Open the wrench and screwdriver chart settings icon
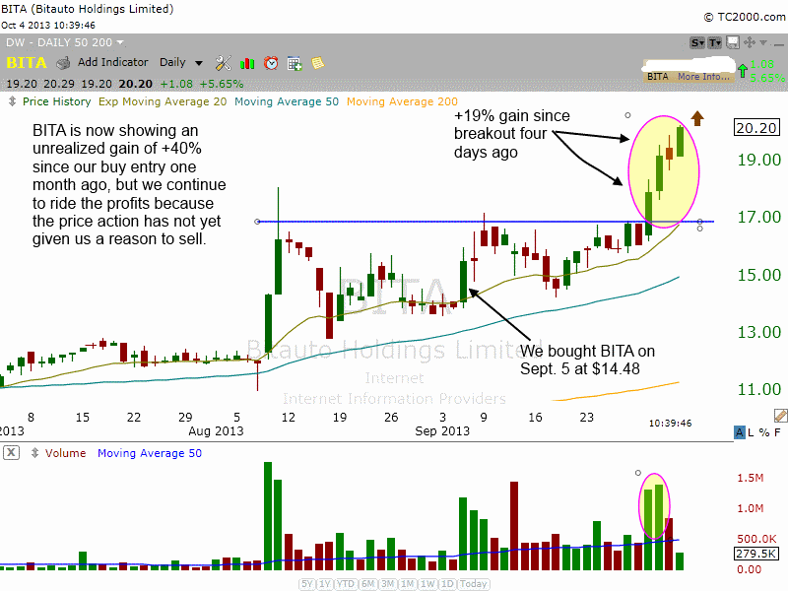 tap(224, 63)
